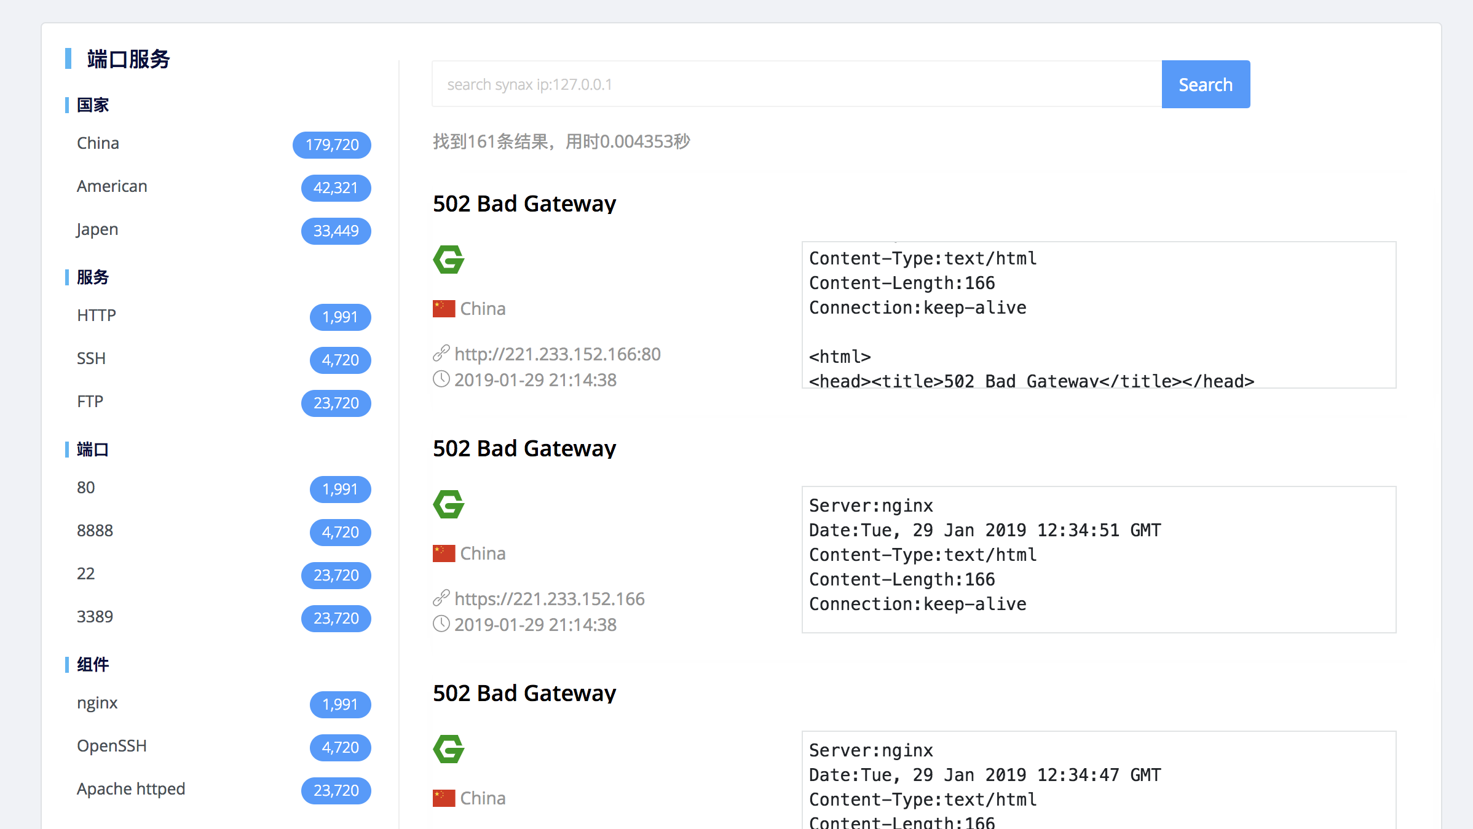1473x829 pixels.
Task: Open third 502 Bad Gateway result title
Action: 524,693
